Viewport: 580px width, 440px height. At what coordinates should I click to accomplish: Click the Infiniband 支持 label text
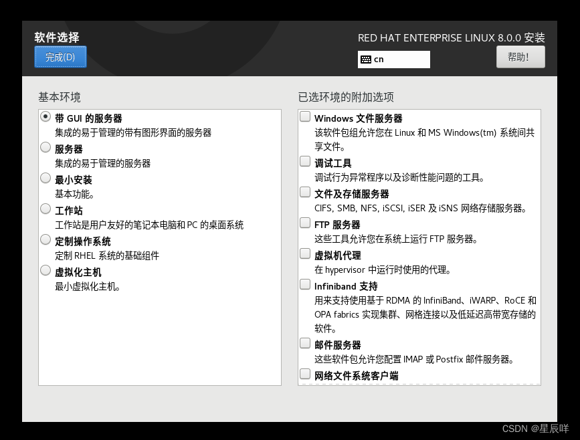[346, 286]
